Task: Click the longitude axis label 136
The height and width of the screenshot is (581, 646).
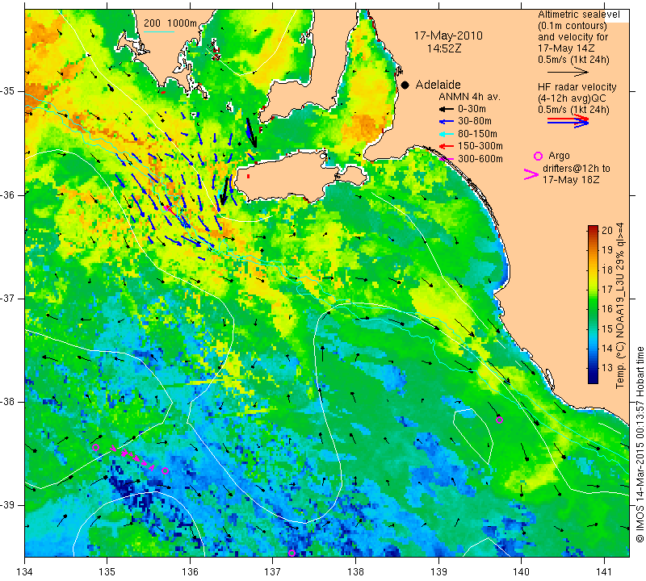Action: pos(190,572)
